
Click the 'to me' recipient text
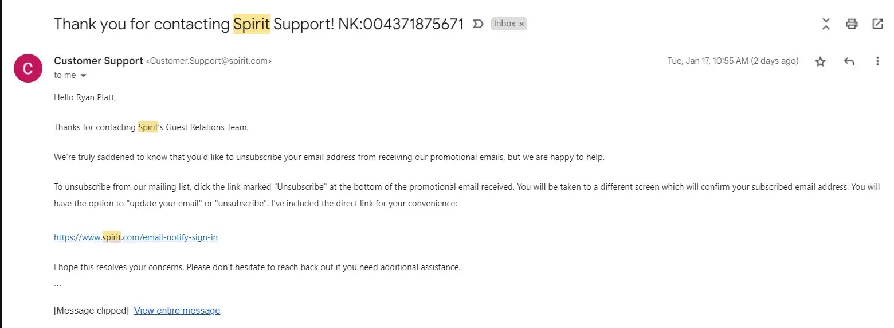click(65, 75)
